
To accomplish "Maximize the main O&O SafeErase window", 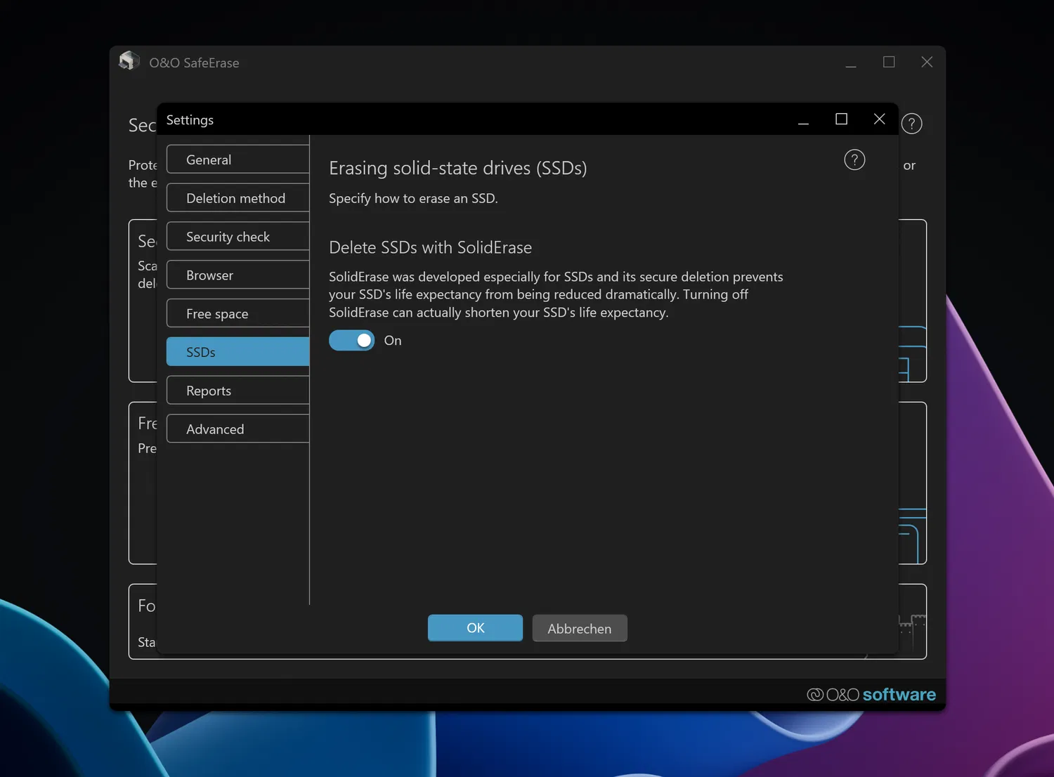I will 889,63.
